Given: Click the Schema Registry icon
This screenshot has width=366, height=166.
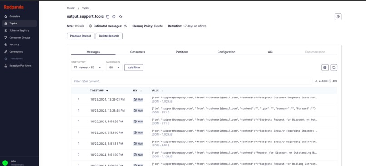Looking at the screenshot, I should point(6,30).
